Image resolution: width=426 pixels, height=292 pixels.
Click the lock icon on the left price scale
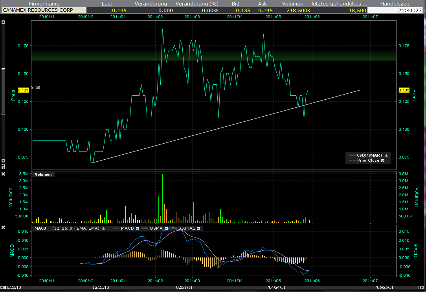coord(4,167)
